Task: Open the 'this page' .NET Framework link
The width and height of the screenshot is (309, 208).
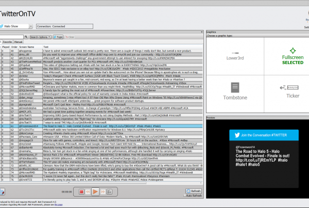Action: [x=58, y=205]
